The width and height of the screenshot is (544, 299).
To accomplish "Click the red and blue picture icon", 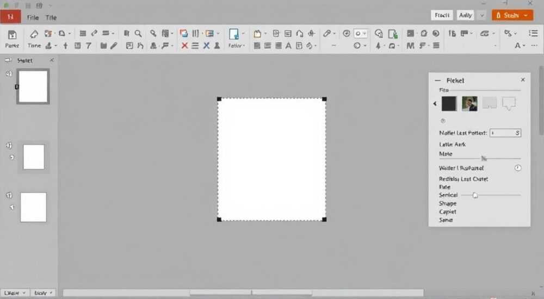I will [183, 33].
